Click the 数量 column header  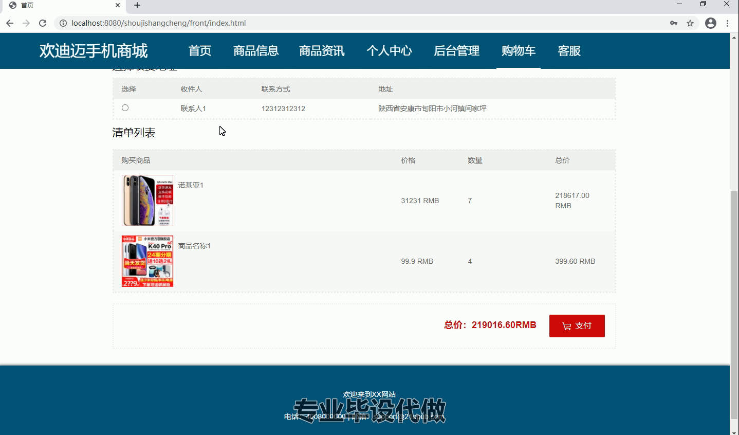pos(475,160)
